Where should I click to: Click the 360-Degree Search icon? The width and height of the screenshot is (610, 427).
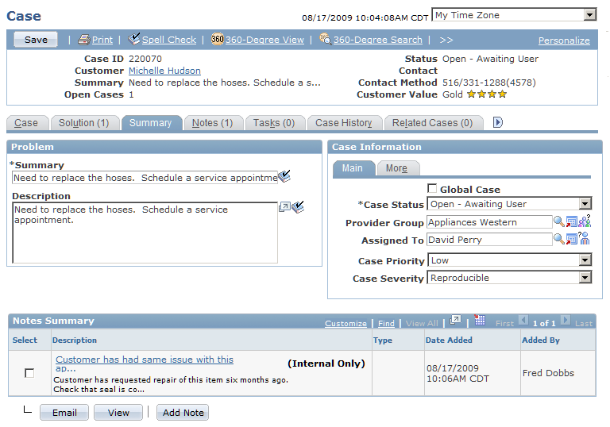326,39
